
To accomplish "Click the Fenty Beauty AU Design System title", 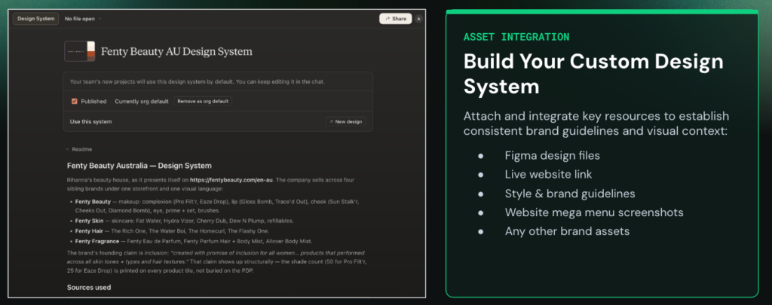I will pyautogui.click(x=176, y=52).
